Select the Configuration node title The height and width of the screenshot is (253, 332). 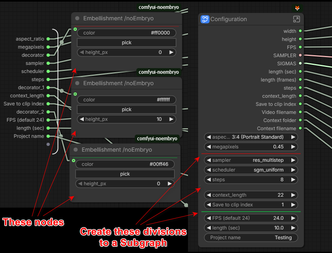point(229,19)
